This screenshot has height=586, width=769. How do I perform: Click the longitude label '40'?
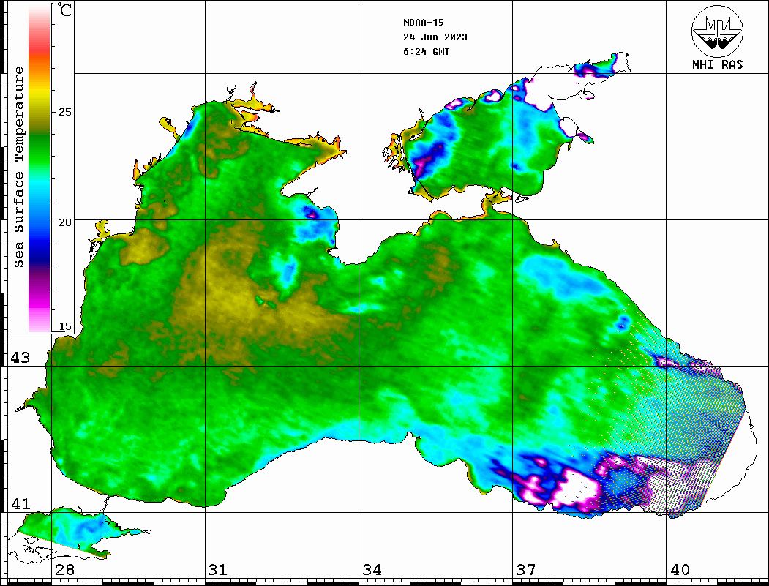pyautogui.click(x=680, y=570)
